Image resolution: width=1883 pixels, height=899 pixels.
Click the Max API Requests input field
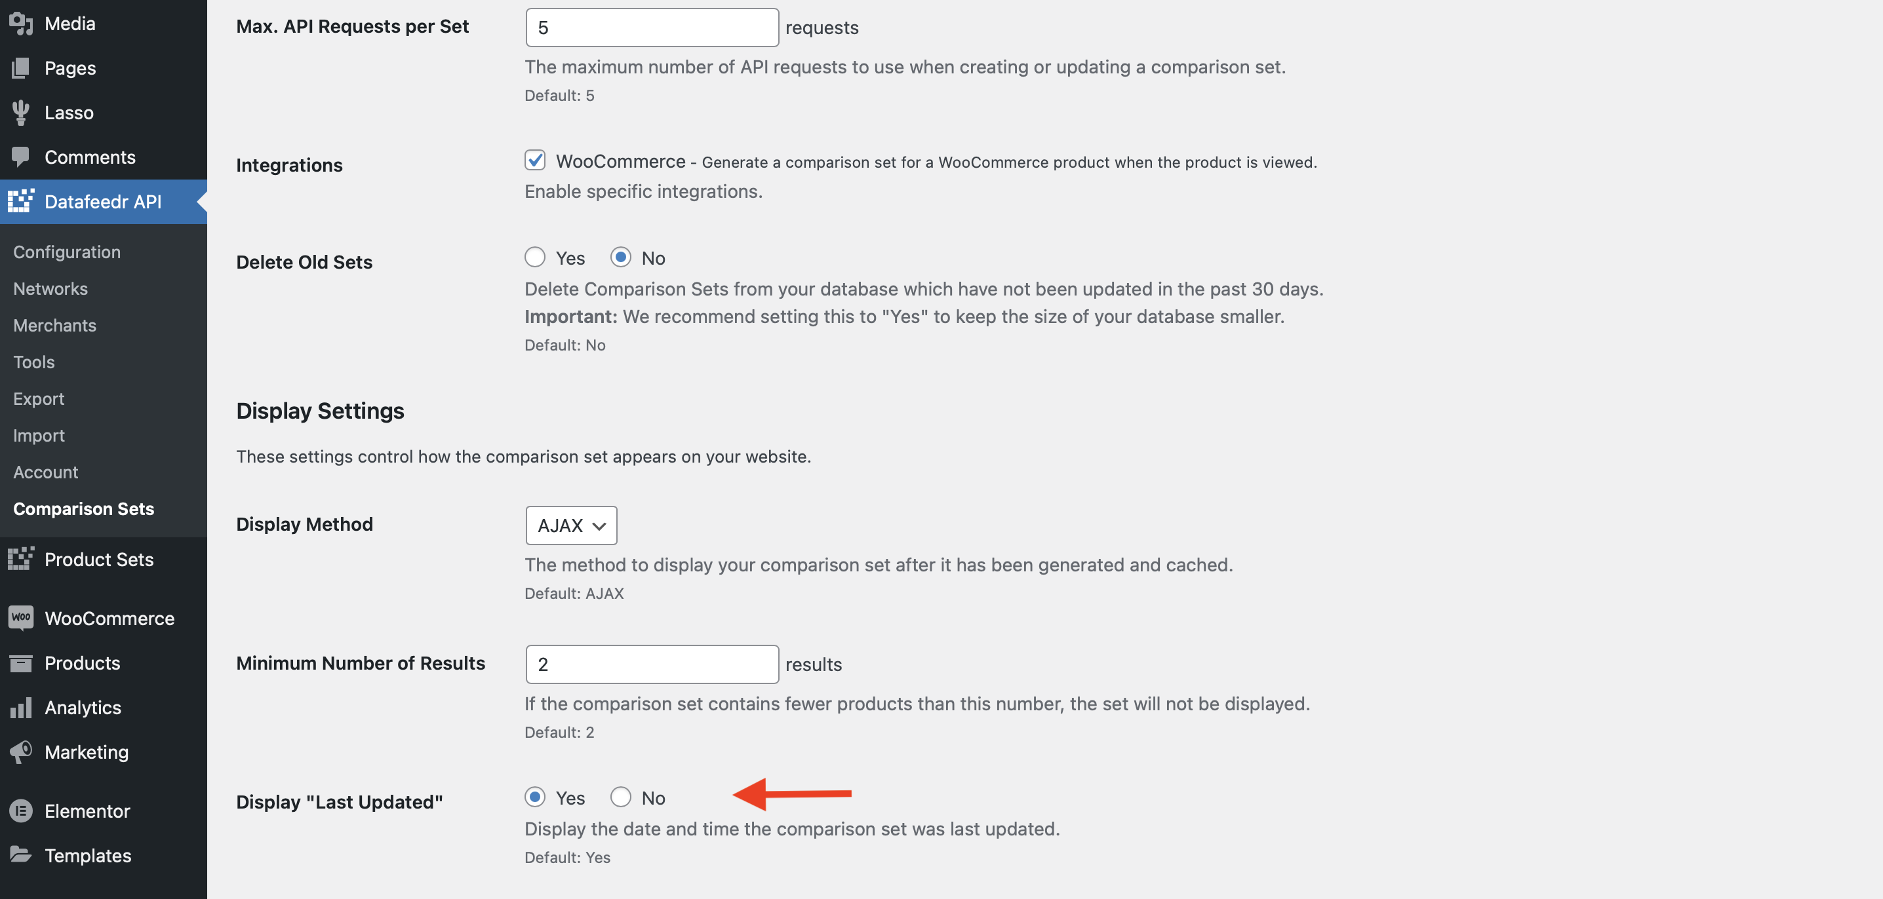(x=652, y=28)
